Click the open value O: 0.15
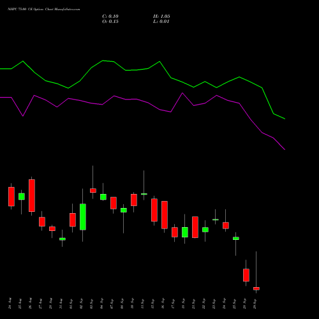Screen dimensions: 319x319 (x=110, y=22)
